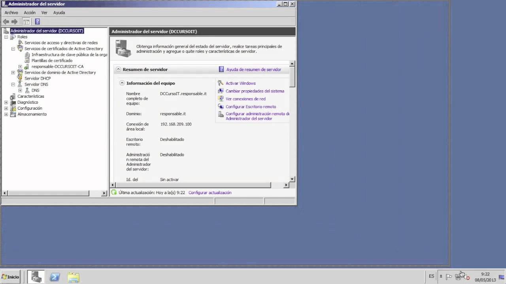The image size is (506, 284).
Task: Click the details pane vertical scrollbar down arrow
Action: tap(292, 179)
